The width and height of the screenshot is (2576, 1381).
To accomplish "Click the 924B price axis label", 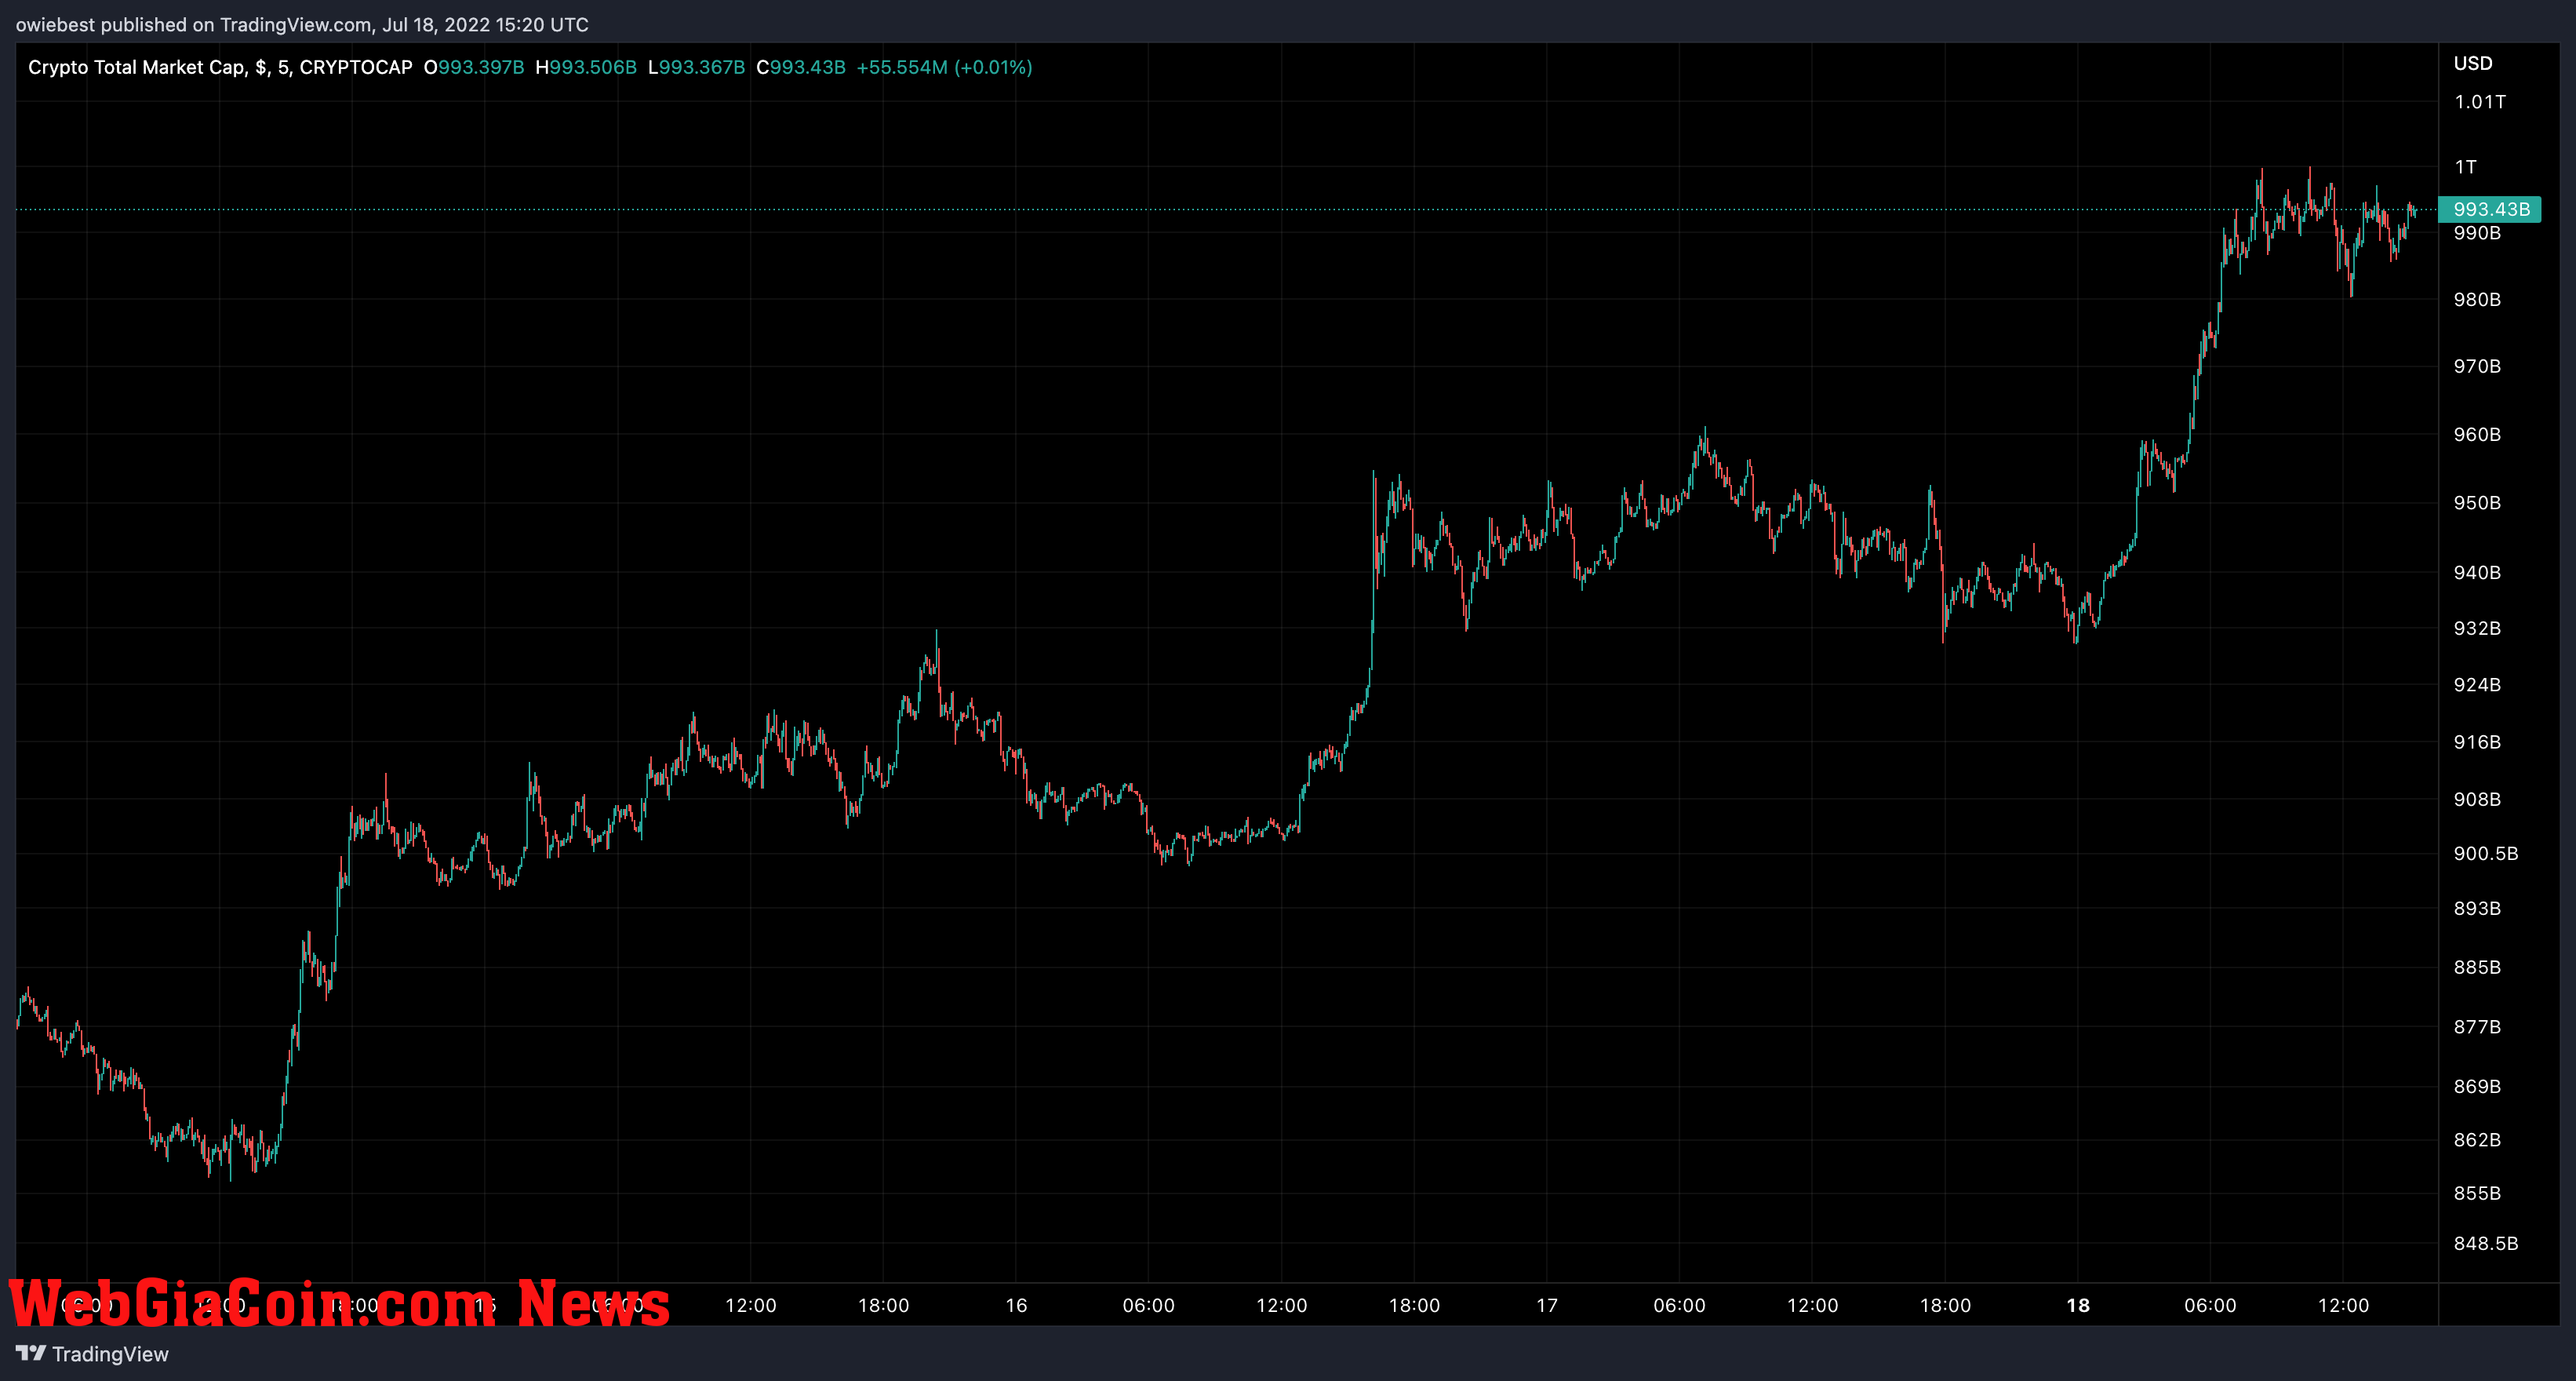I will [x=2477, y=684].
